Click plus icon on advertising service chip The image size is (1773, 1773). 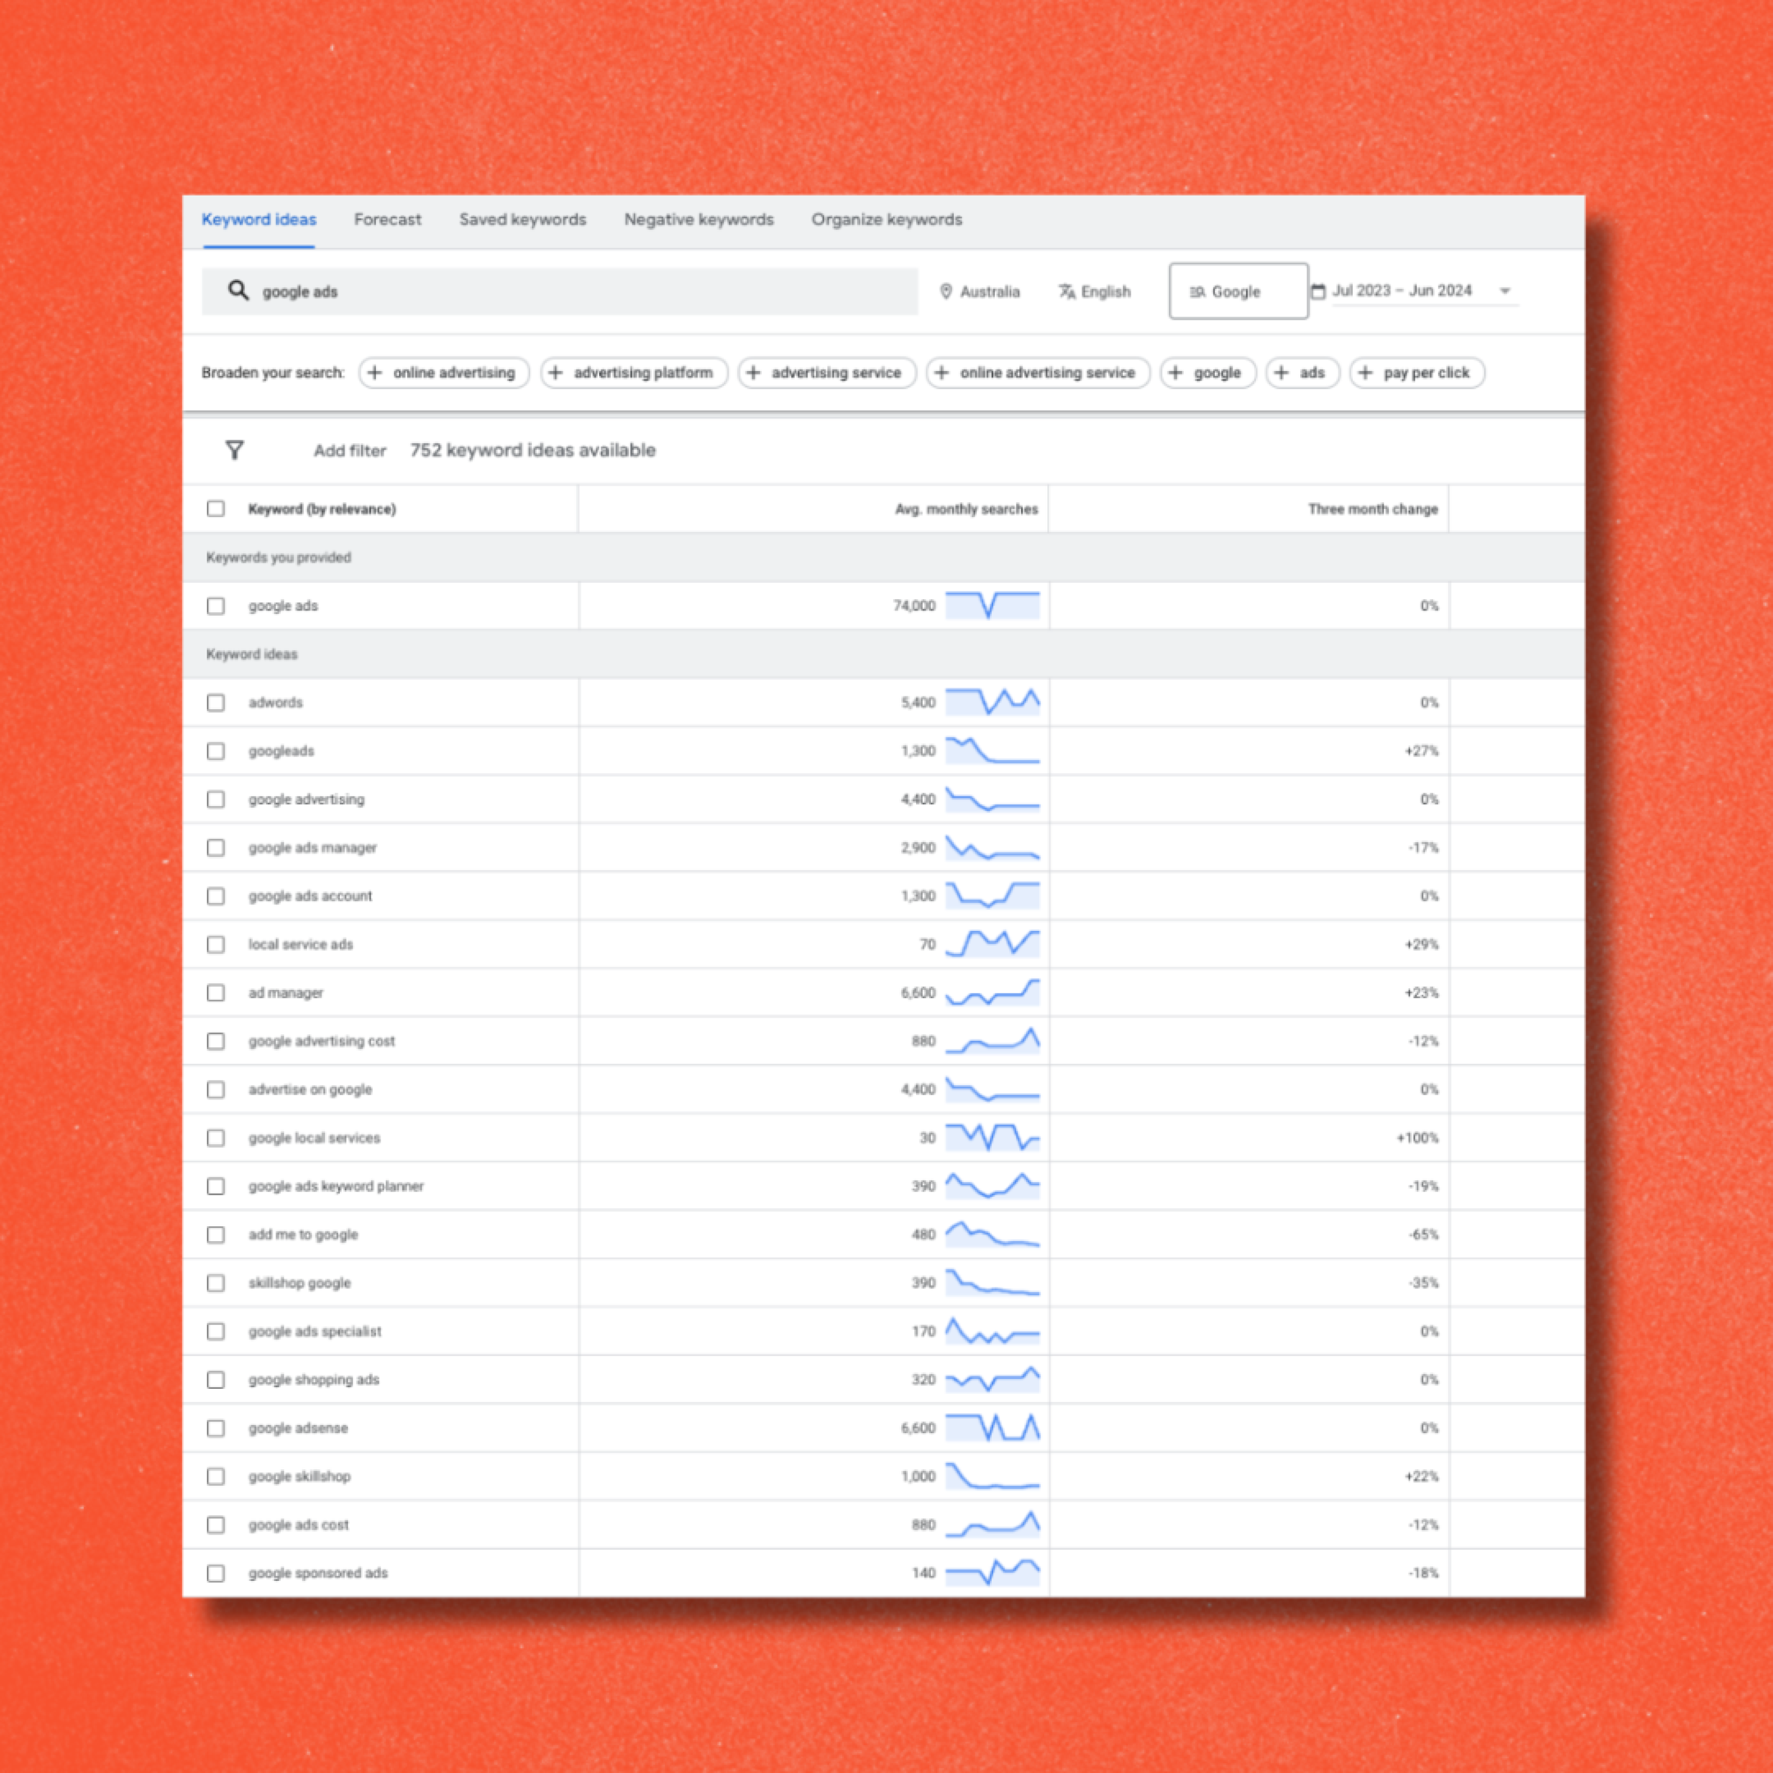[754, 372]
